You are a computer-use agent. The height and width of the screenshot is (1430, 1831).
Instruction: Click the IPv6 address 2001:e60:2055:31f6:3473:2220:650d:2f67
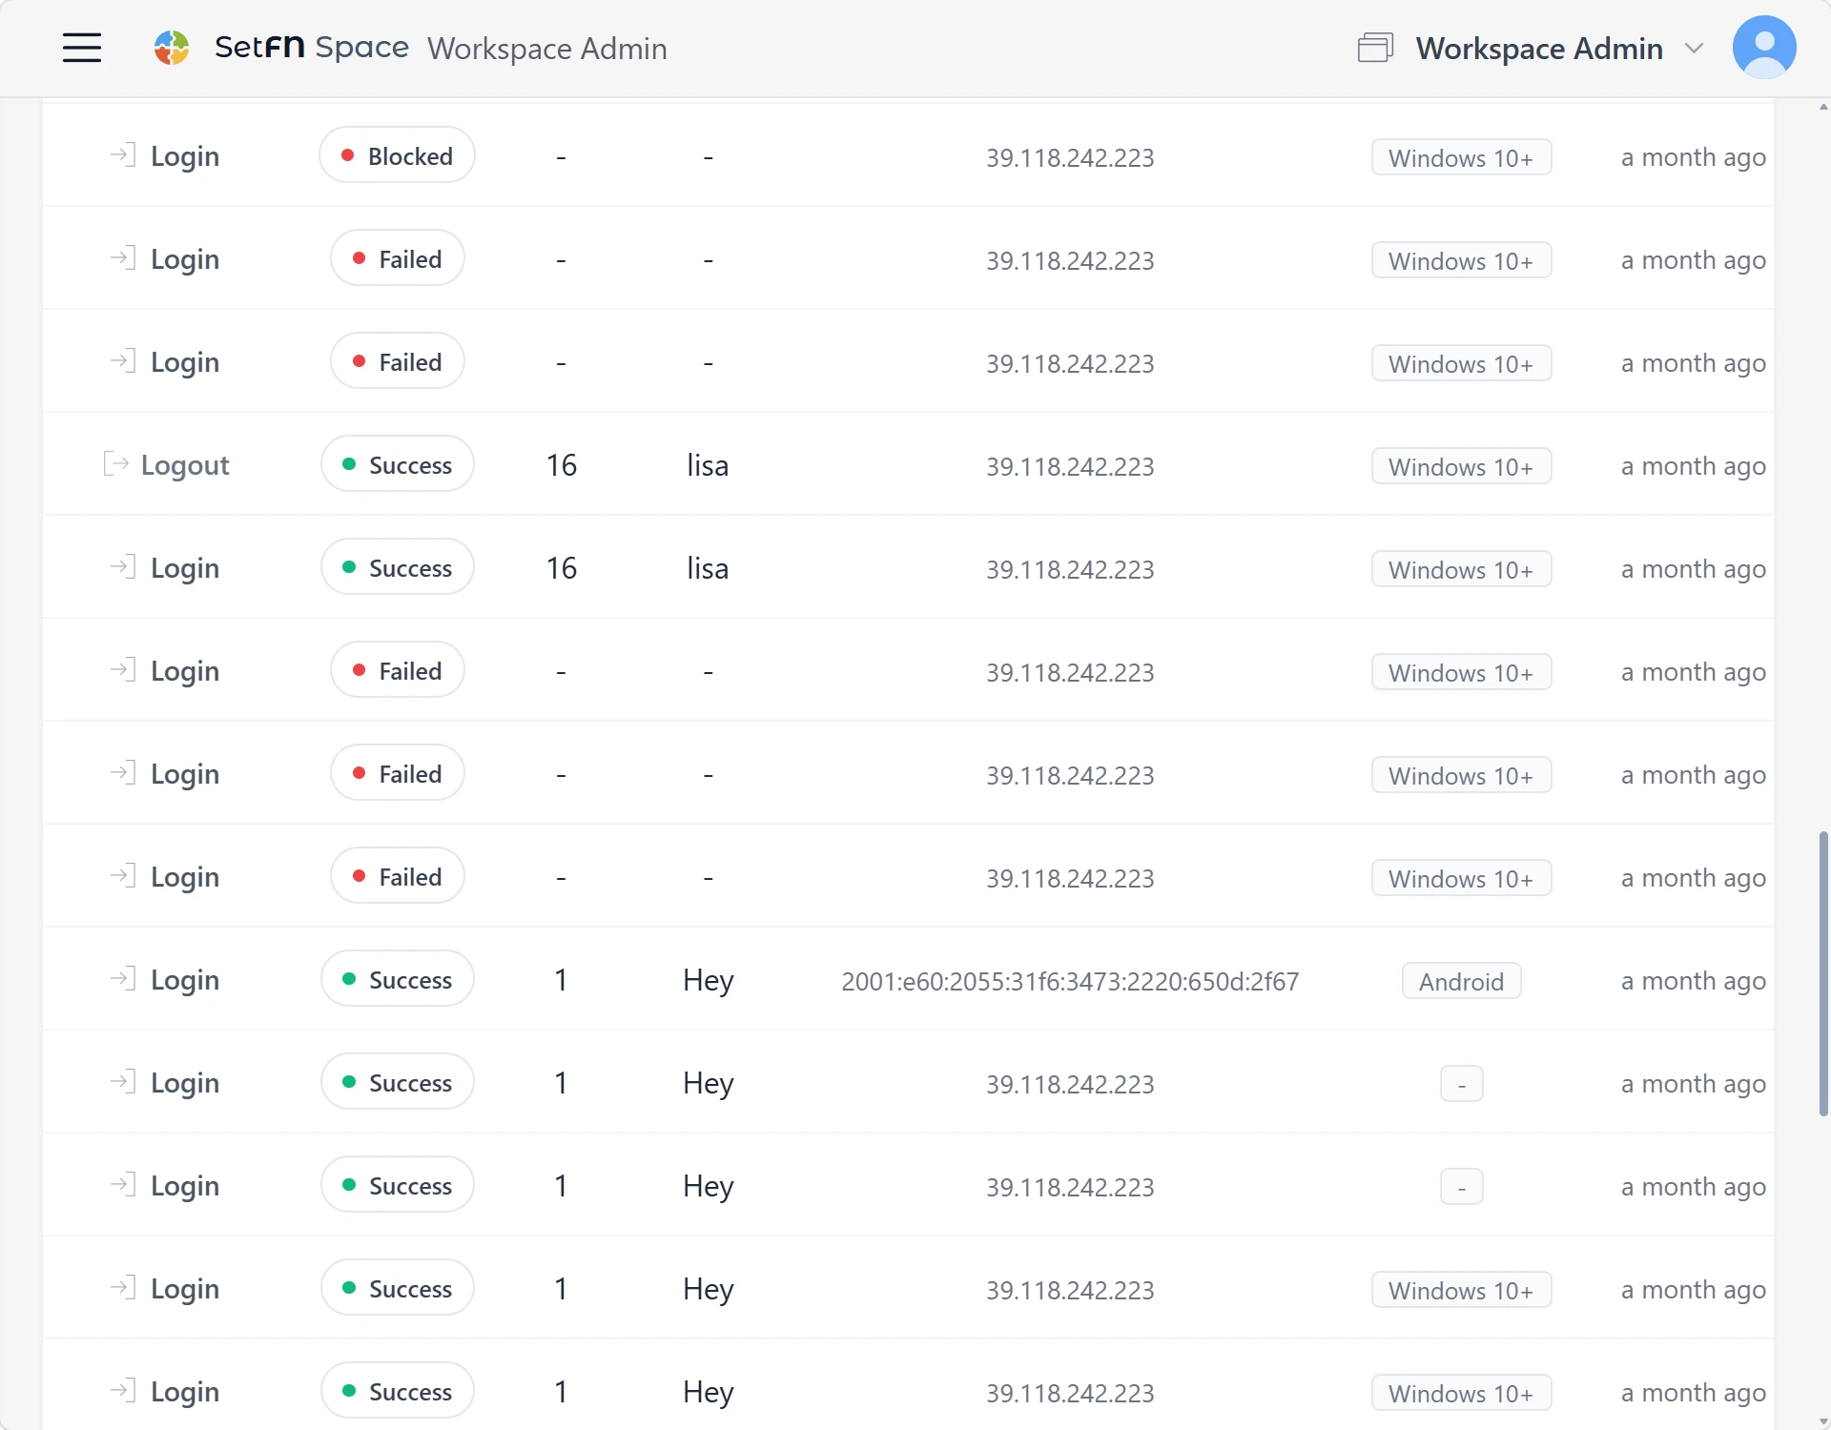click(1070, 981)
